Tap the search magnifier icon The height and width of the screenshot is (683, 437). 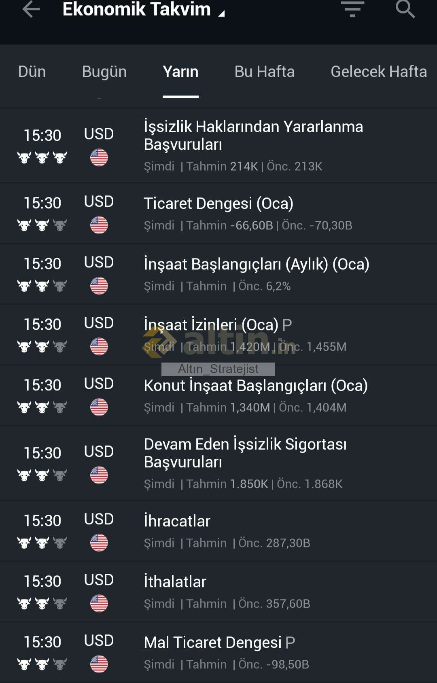tap(405, 9)
